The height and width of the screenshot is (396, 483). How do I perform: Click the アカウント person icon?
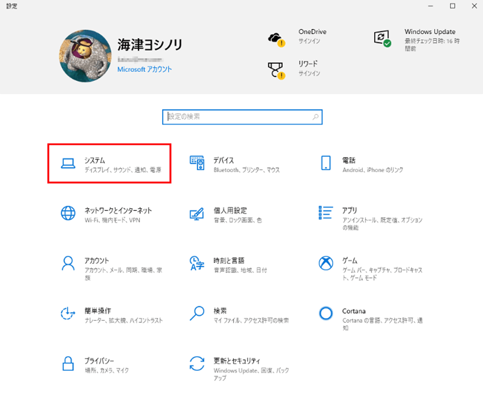pos(68,263)
